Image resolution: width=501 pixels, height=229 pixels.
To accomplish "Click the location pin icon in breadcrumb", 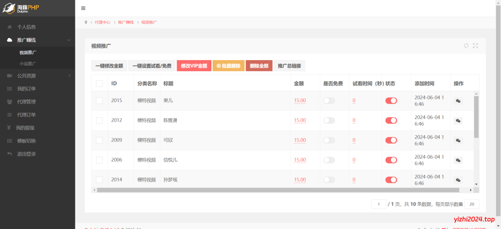I will click(x=86, y=22).
